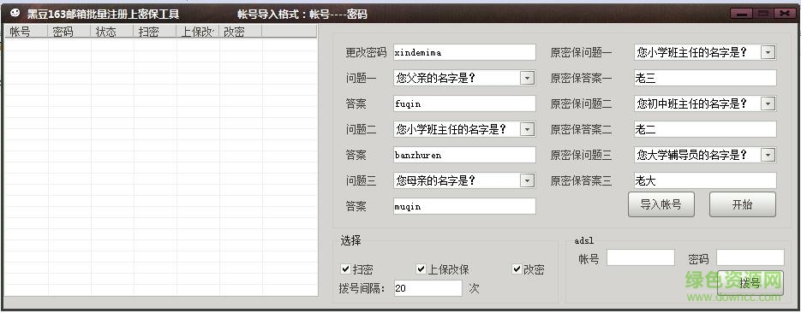Click the adsl group label
This screenshot has height=313, width=801.
pyautogui.click(x=584, y=240)
